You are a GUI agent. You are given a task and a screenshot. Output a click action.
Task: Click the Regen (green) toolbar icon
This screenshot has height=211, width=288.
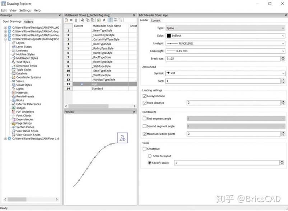coord(99,20)
